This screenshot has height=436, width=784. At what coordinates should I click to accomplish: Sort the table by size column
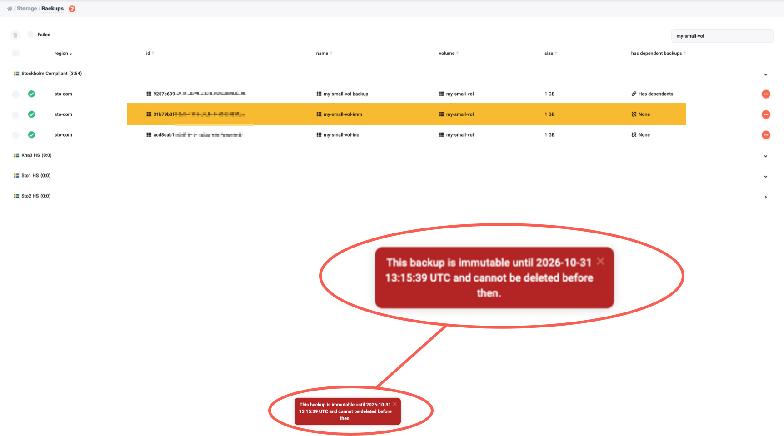551,54
